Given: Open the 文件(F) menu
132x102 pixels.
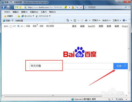Looking at the screenshot, I should pos(7,12).
